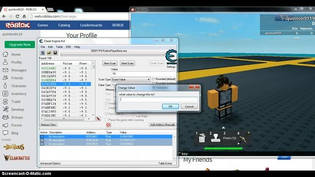Viewport: 315px width, 177px height.
Task: Click the Clan Battle event logo
Action: (x=17, y=158)
